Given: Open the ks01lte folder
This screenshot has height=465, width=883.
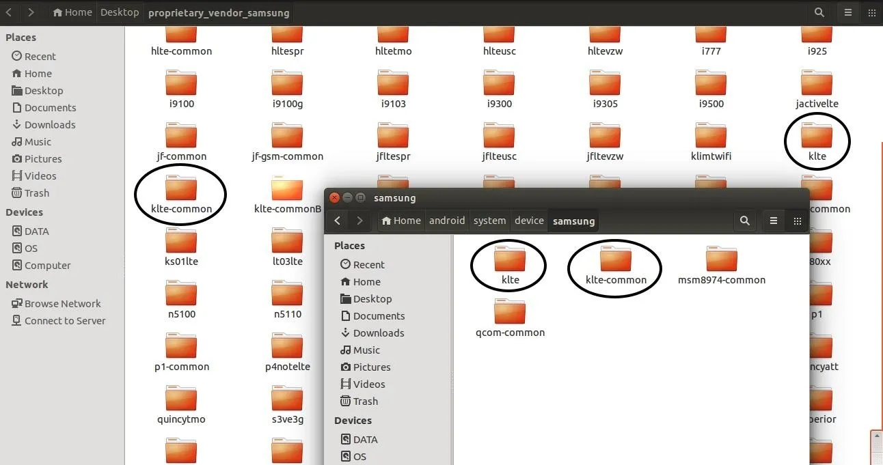Looking at the screenshot, I should click(181, 247).
